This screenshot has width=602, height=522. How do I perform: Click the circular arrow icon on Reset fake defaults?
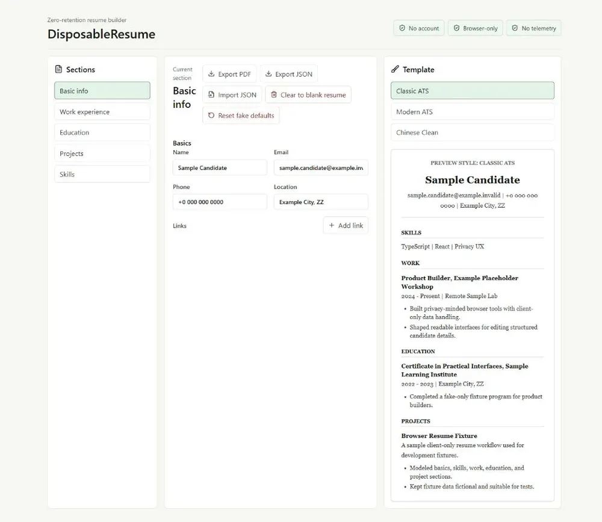(x=211, y=115)
